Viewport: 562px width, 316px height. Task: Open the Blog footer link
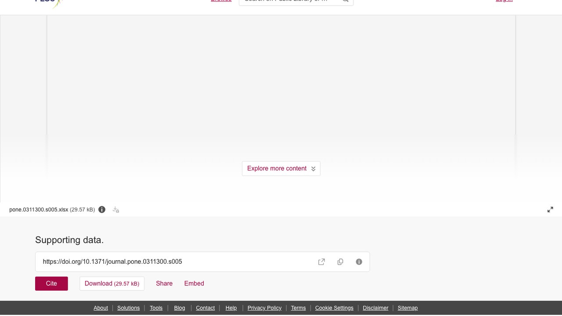(x=180, y=308)
